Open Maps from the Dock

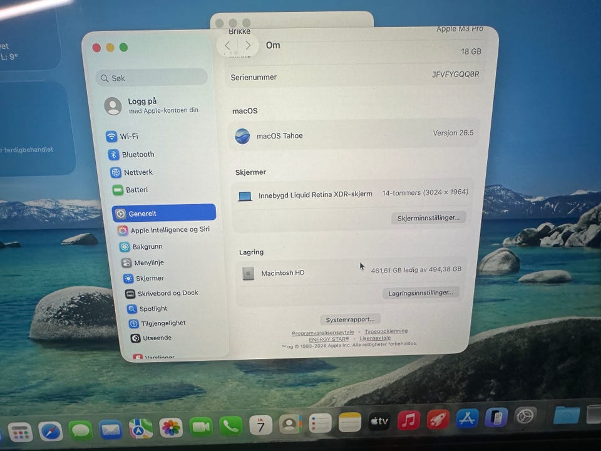141,428
